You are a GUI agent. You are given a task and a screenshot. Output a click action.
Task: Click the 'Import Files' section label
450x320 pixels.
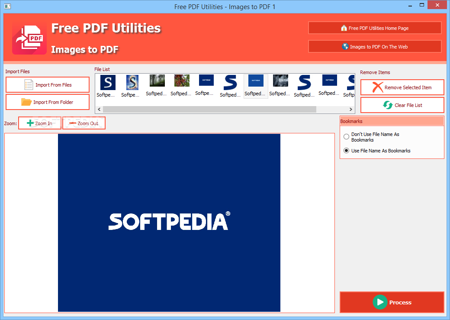[x=17, y=71]
